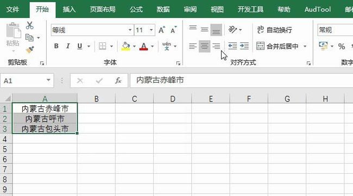
Task: Click the insert function fx icon
Action: (118, 80)
